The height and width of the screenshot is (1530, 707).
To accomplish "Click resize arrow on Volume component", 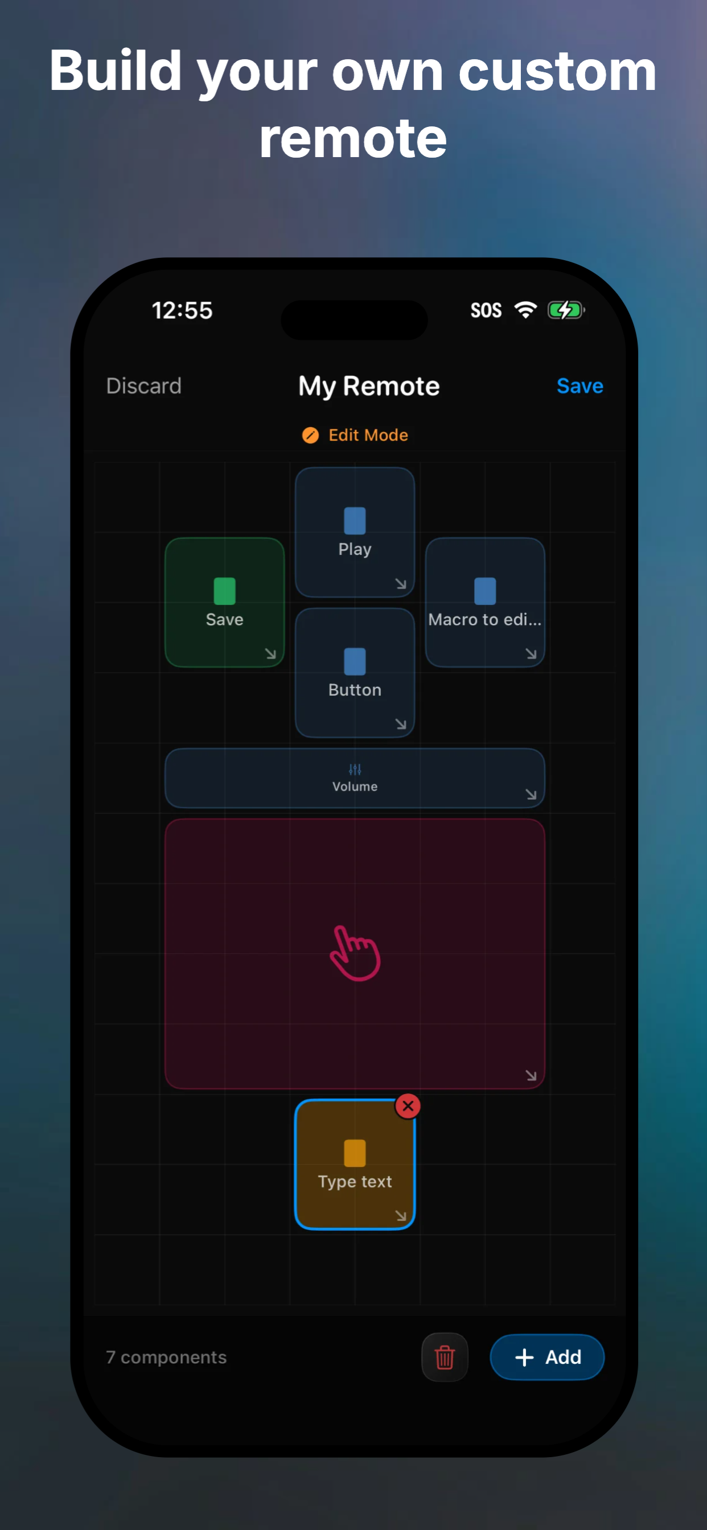I will 531,794.
